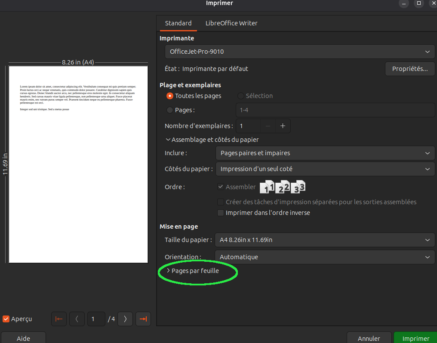Screen dimensions: 437x343
Task: Jump to last preview page
Action: (x=143, y=319)
